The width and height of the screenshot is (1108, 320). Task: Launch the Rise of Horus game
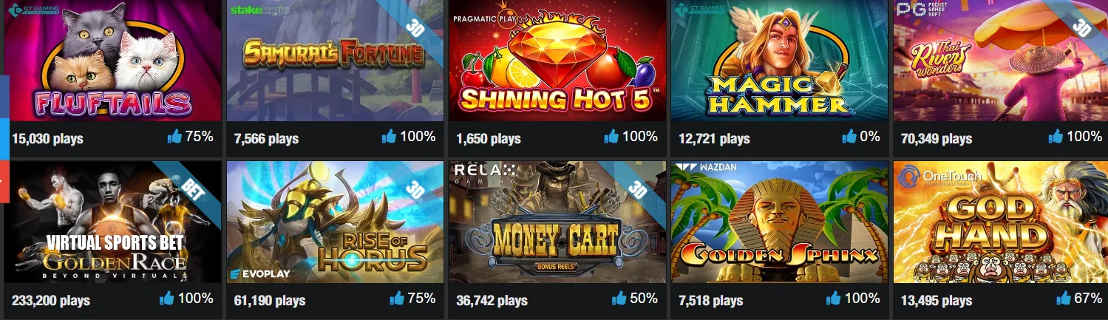(335, 222)
